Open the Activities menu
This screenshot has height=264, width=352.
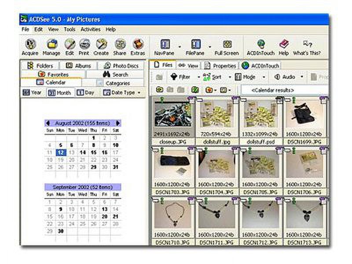tap(90, 29)
